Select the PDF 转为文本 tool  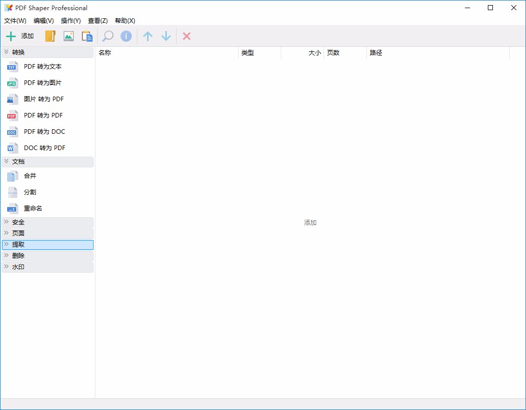pos(43,66)
